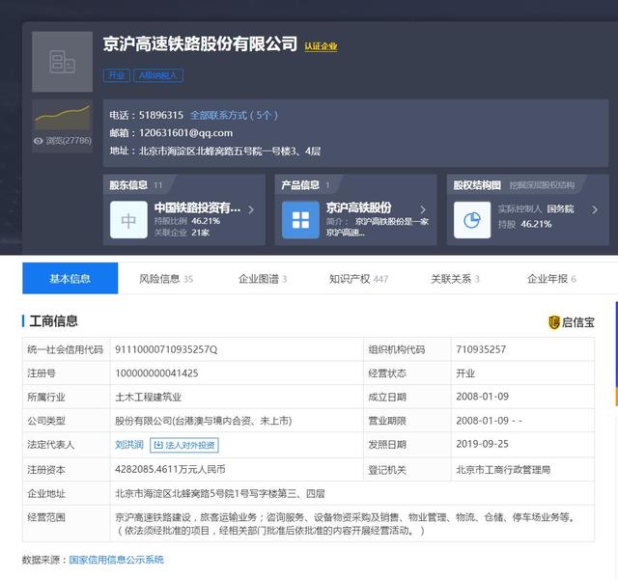Open 国家信用信息公示系统 source link
Image resolution: width=618 pixels, height=579 pixels.
[116, 560]
